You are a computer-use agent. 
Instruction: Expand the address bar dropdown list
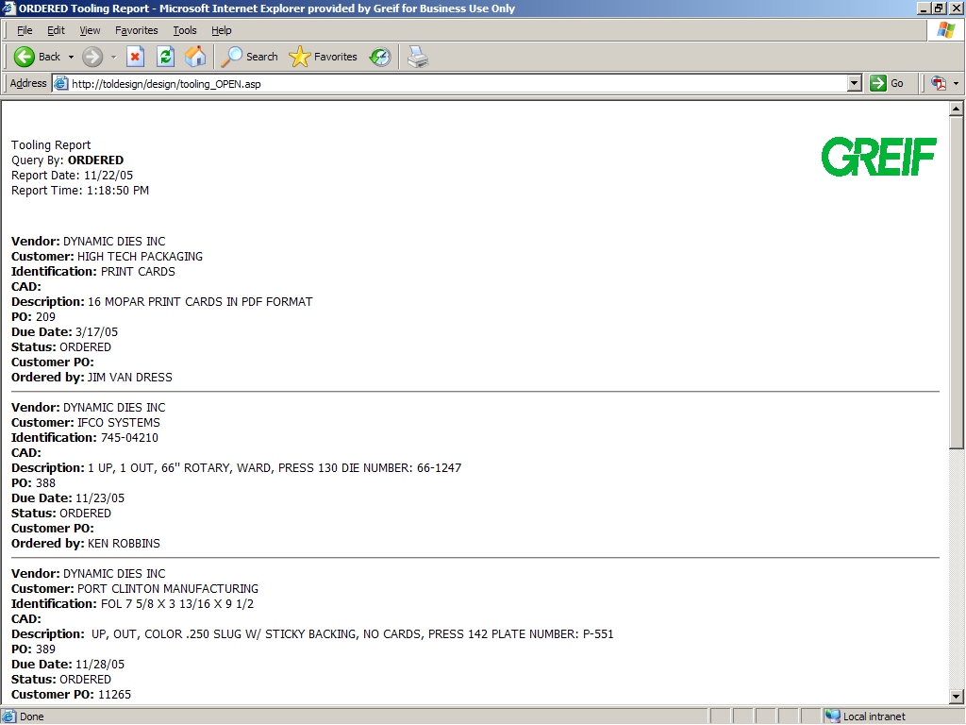pyautogui.click(x=854, y=83)
